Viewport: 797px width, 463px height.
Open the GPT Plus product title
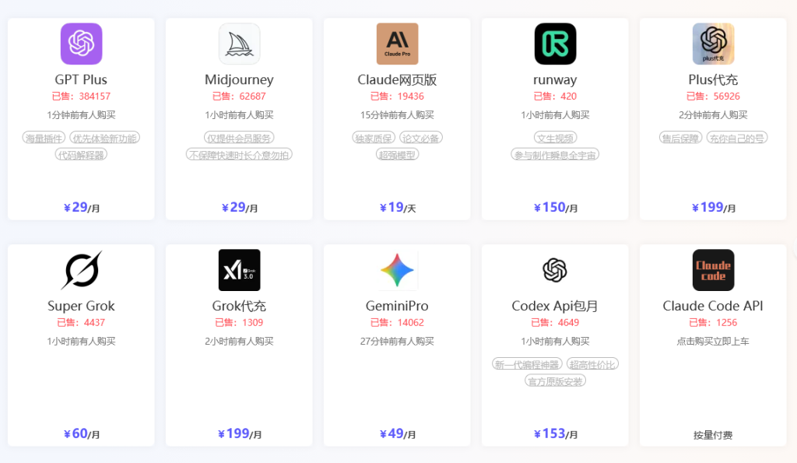point(81,80)
